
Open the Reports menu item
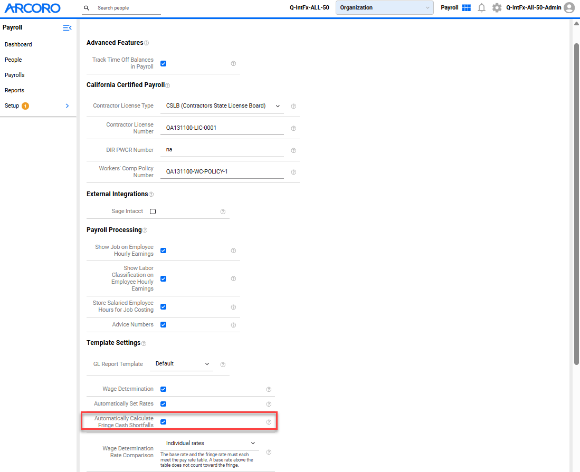[x=14, y=90]
